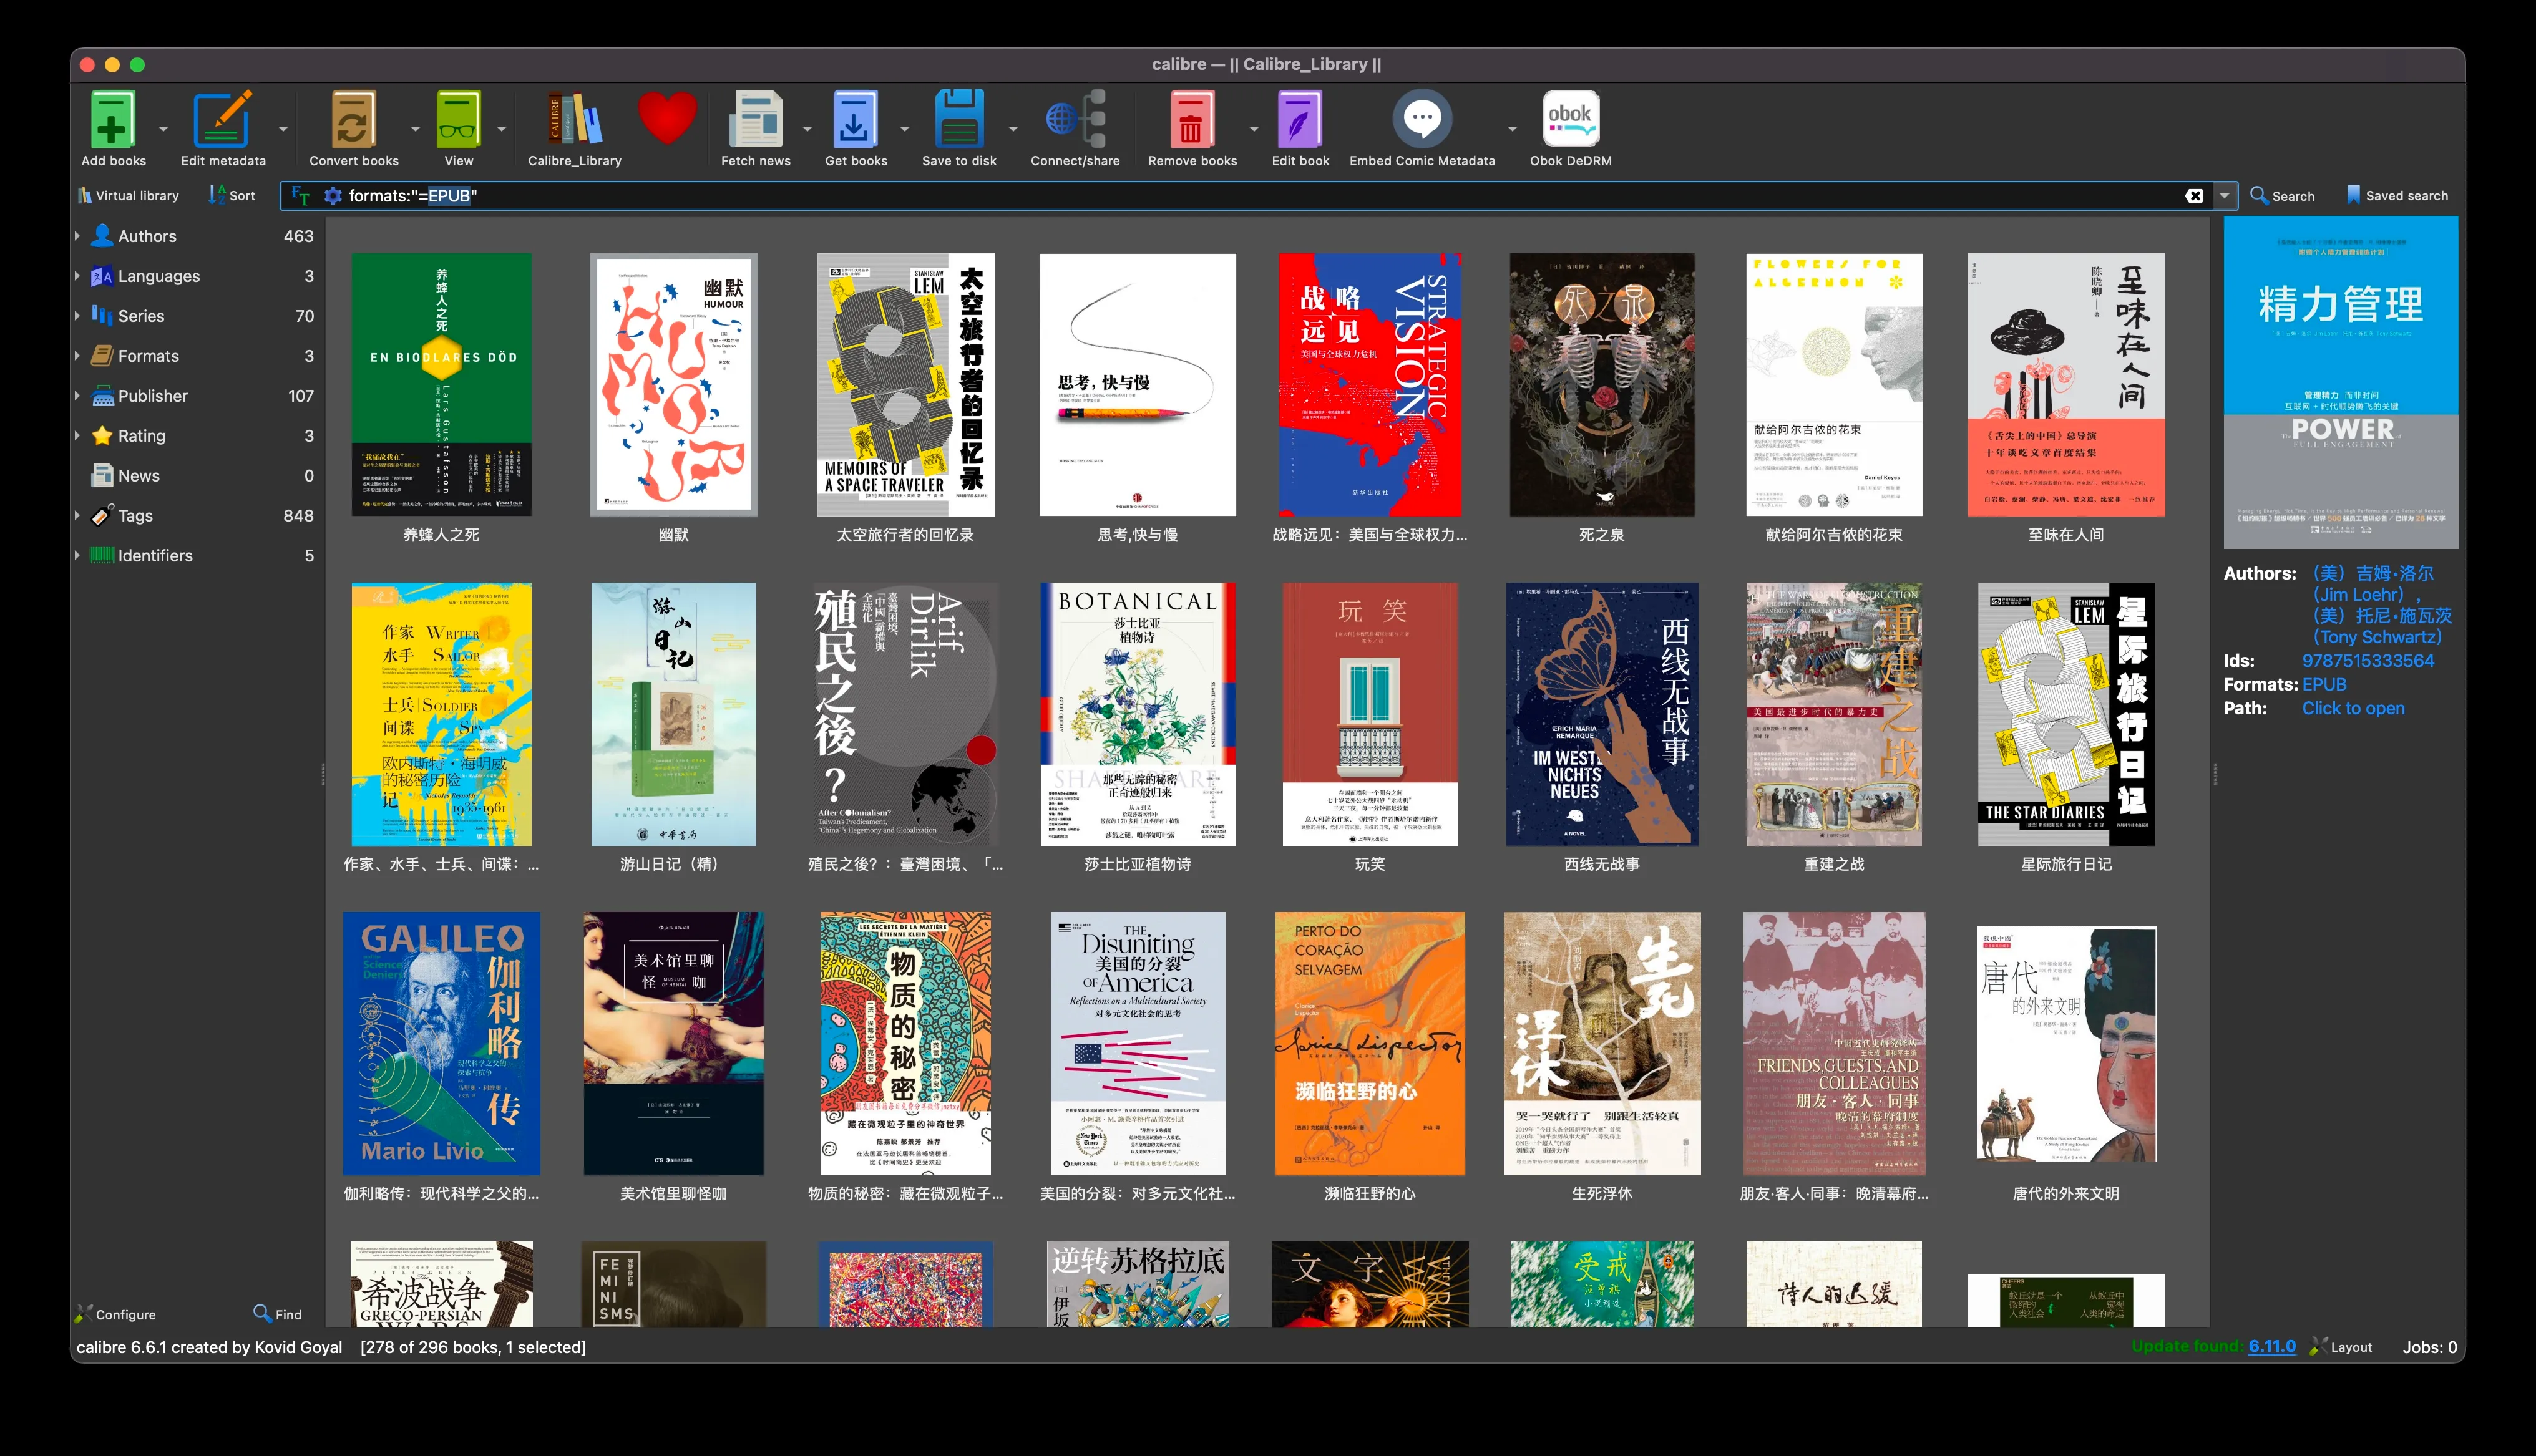Viewport: 2536px width, 1456px height.
Task: Select the 美术馆里聊怪咖 book cover
Action: [x=673, y=1043]
